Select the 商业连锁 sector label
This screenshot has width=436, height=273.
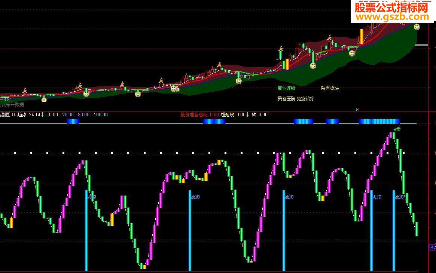tap(286, 88)
